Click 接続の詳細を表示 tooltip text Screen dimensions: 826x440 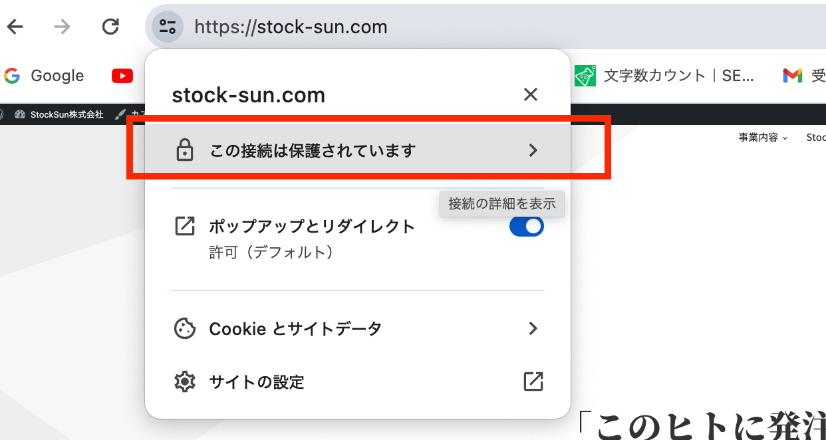pyautogui.click(x=501, y=203)
